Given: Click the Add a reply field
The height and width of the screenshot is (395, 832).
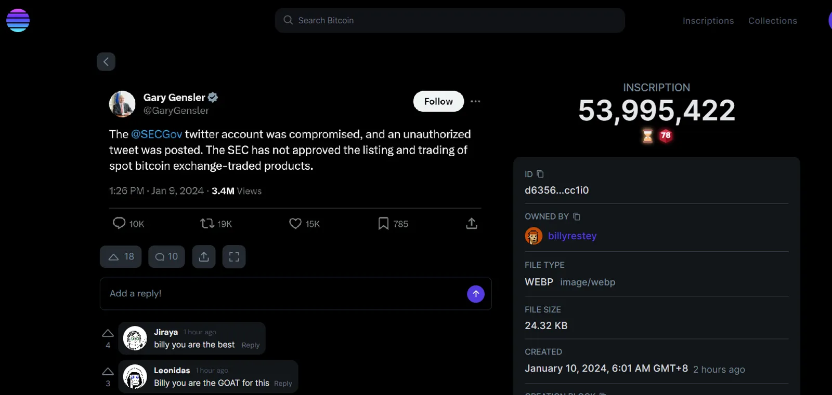Looking at the screenshot, I should tap(260, 294).
